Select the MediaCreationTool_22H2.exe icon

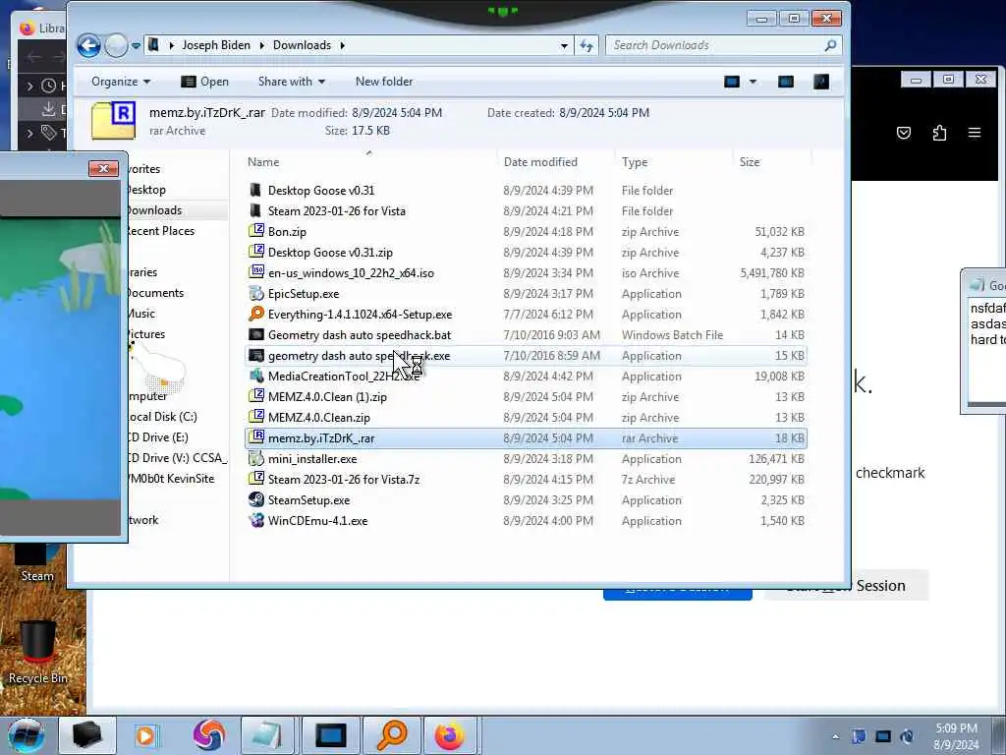pyautogui.click(x=256, y=376)
